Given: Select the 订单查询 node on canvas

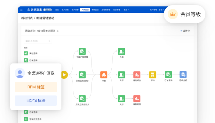Looking at the screenshot, I should 168,75.
